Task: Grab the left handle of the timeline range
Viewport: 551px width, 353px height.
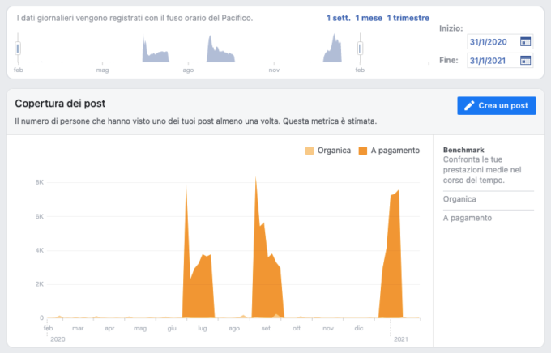Action: click(18, 50)
